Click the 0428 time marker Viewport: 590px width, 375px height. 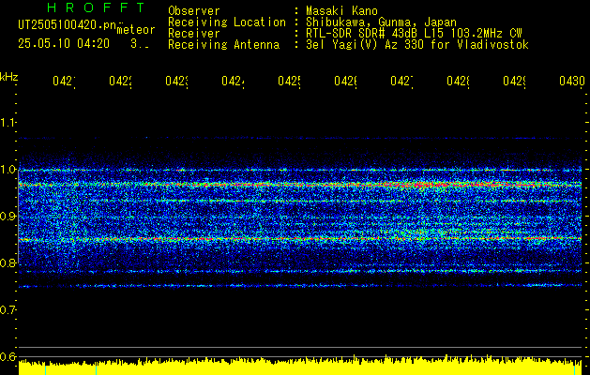(x=458, y=81)
